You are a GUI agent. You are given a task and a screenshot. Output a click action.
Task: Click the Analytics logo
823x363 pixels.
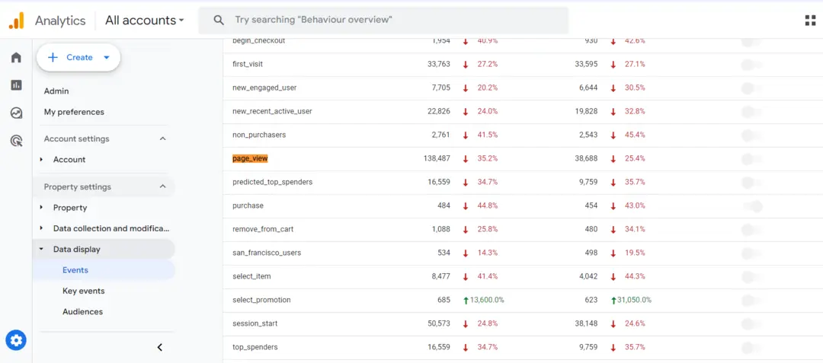(x=16, y=21)
